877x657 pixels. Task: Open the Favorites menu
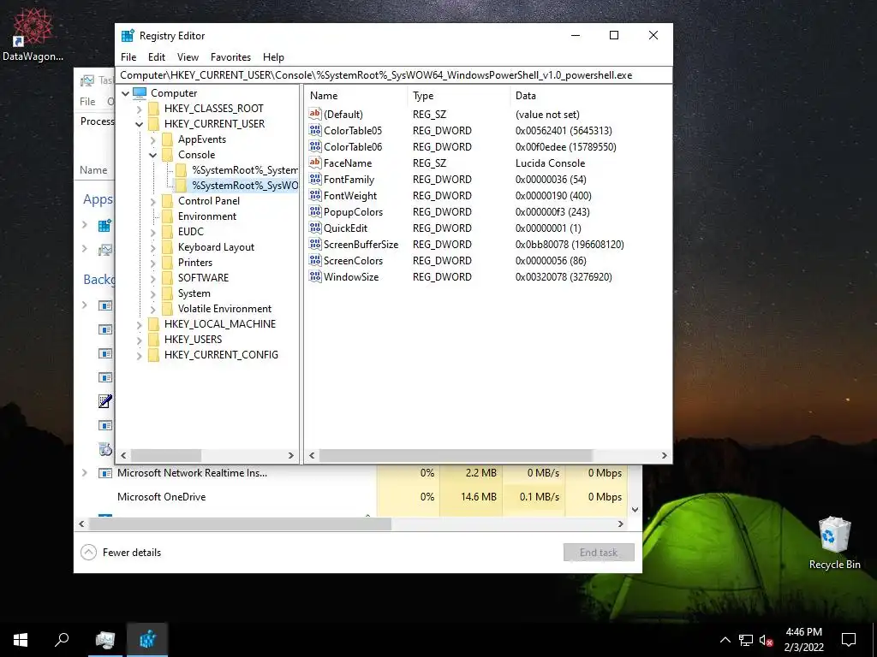tap(230, 57)
